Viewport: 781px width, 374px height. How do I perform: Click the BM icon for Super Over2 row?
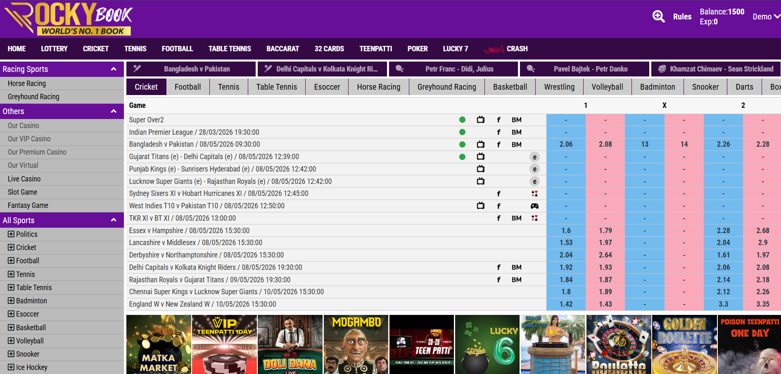pos(516,120)
